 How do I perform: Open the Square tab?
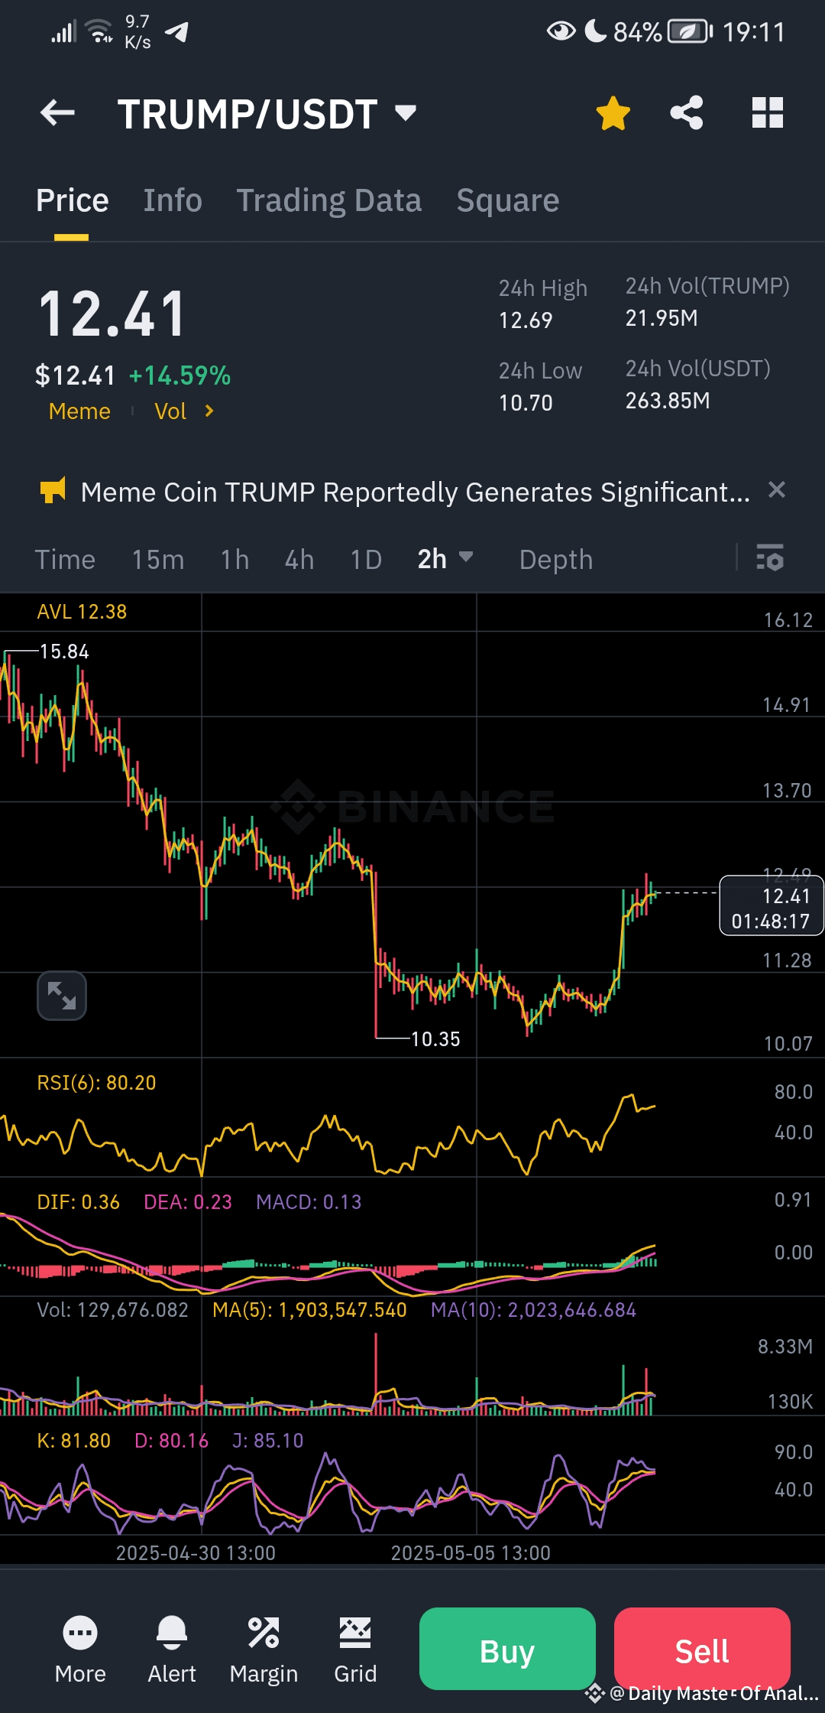[508, 200]
